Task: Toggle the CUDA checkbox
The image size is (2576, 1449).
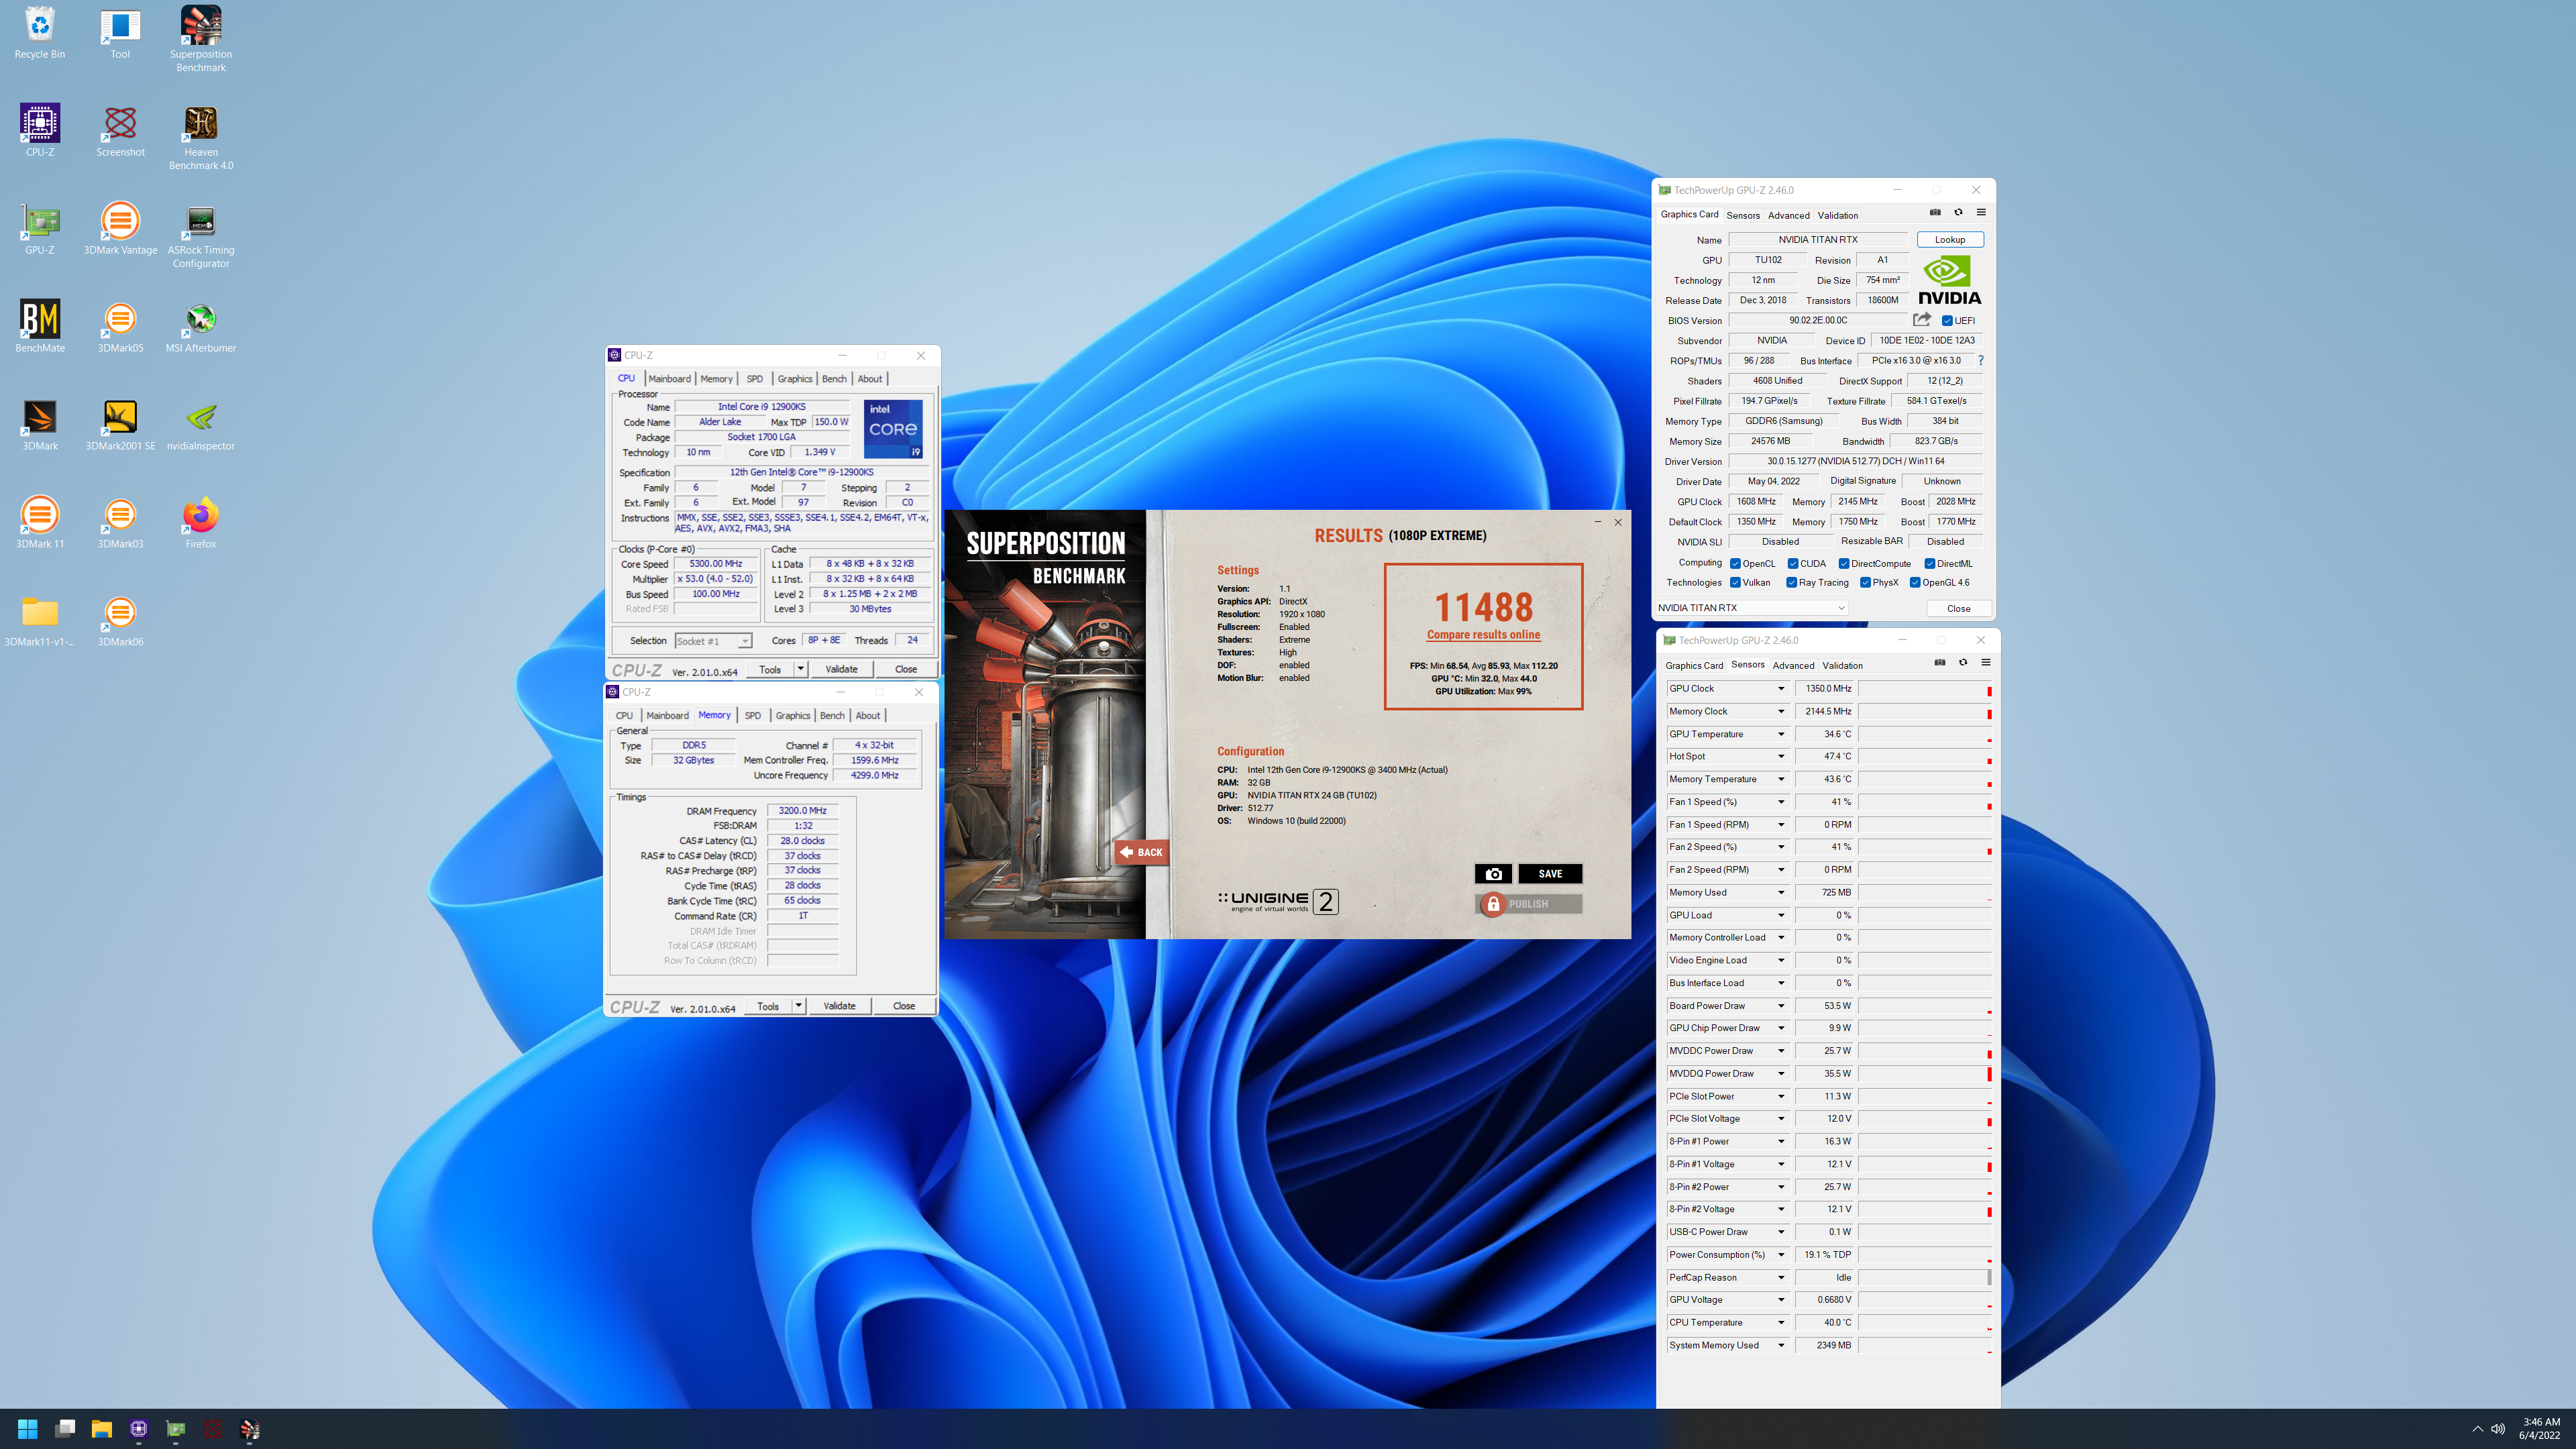Action: pyautogui.click(x=1793, y=563)
